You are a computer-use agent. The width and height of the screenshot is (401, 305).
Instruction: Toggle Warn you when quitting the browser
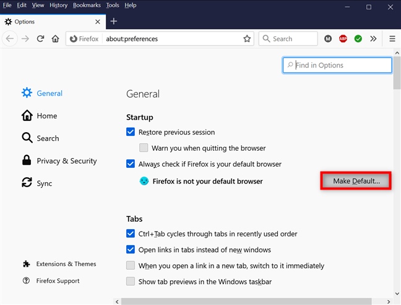(144, 148)
